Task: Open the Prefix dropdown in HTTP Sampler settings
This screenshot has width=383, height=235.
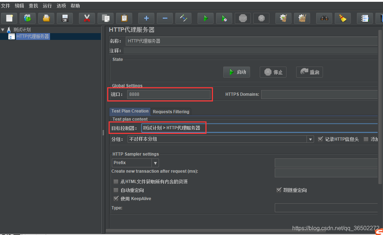Action: pos(155,162)
